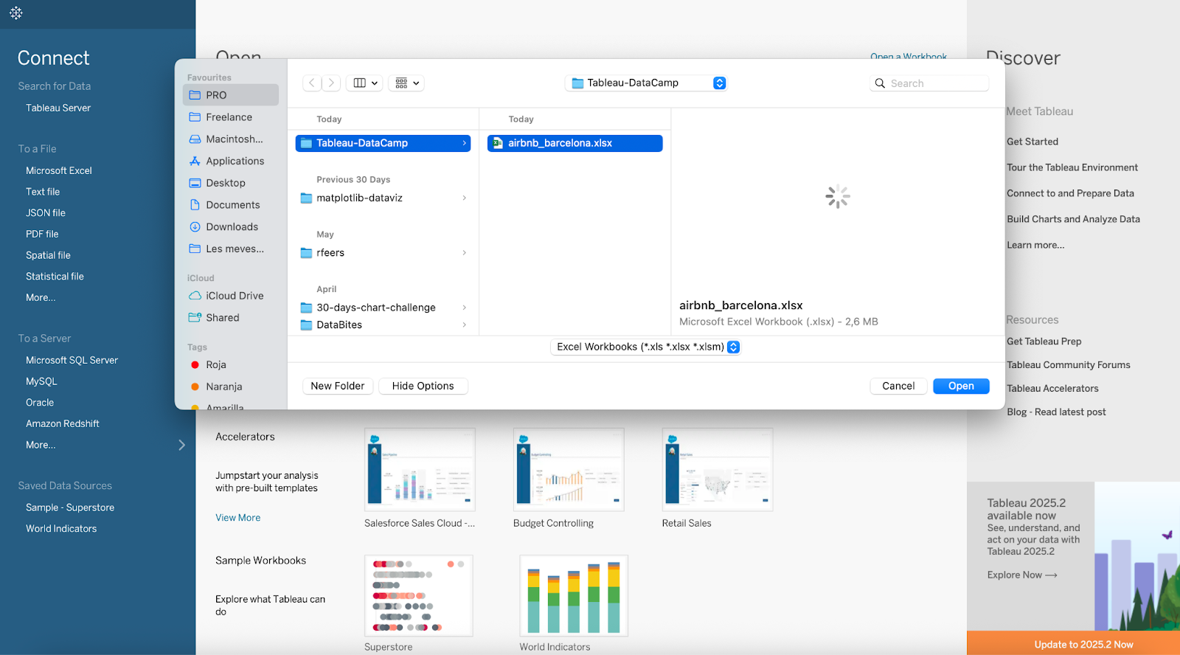
Task: Expand more server connectors chevron
Action: coord(181,446)
